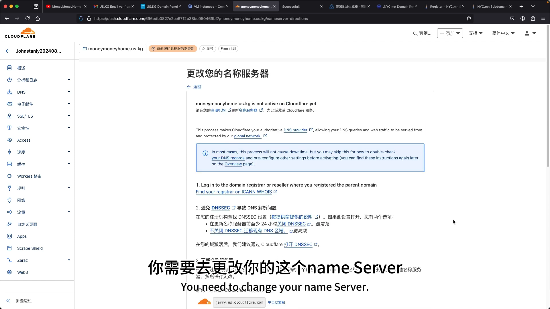Click the Cloudflare logo
This screenshot has height=309, width=550.
[x=20, y=33]
